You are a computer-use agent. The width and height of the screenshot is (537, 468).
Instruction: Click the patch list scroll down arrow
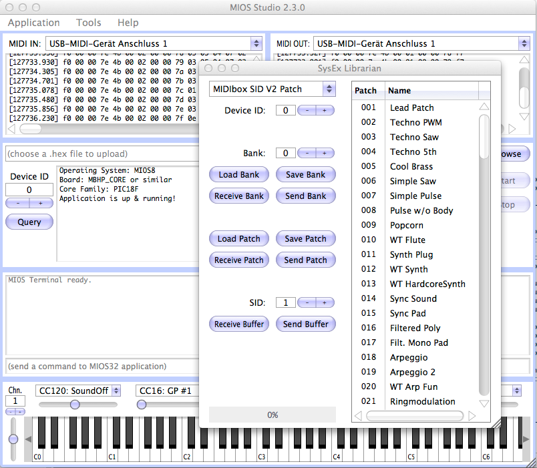pos(484,403)
